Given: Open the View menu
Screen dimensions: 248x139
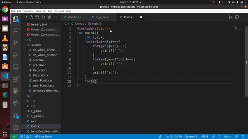Looking at the screenshot, I should point(38,11).
